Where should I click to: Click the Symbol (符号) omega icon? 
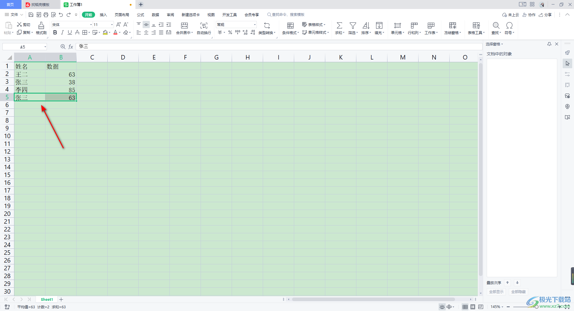509,25
